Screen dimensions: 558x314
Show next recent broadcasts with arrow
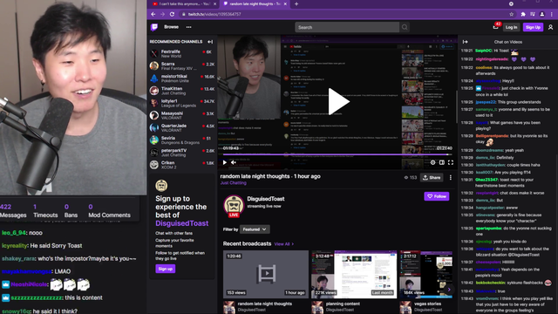449,290
